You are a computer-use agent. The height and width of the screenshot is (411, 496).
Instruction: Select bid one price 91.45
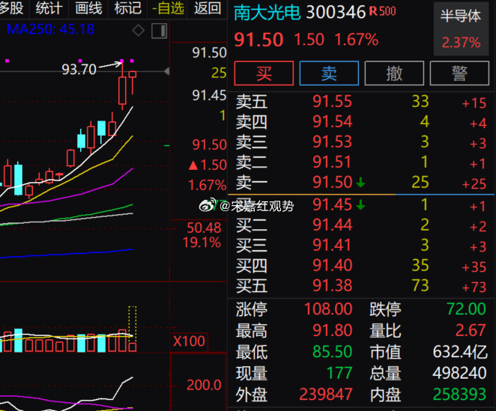point(332,205)
